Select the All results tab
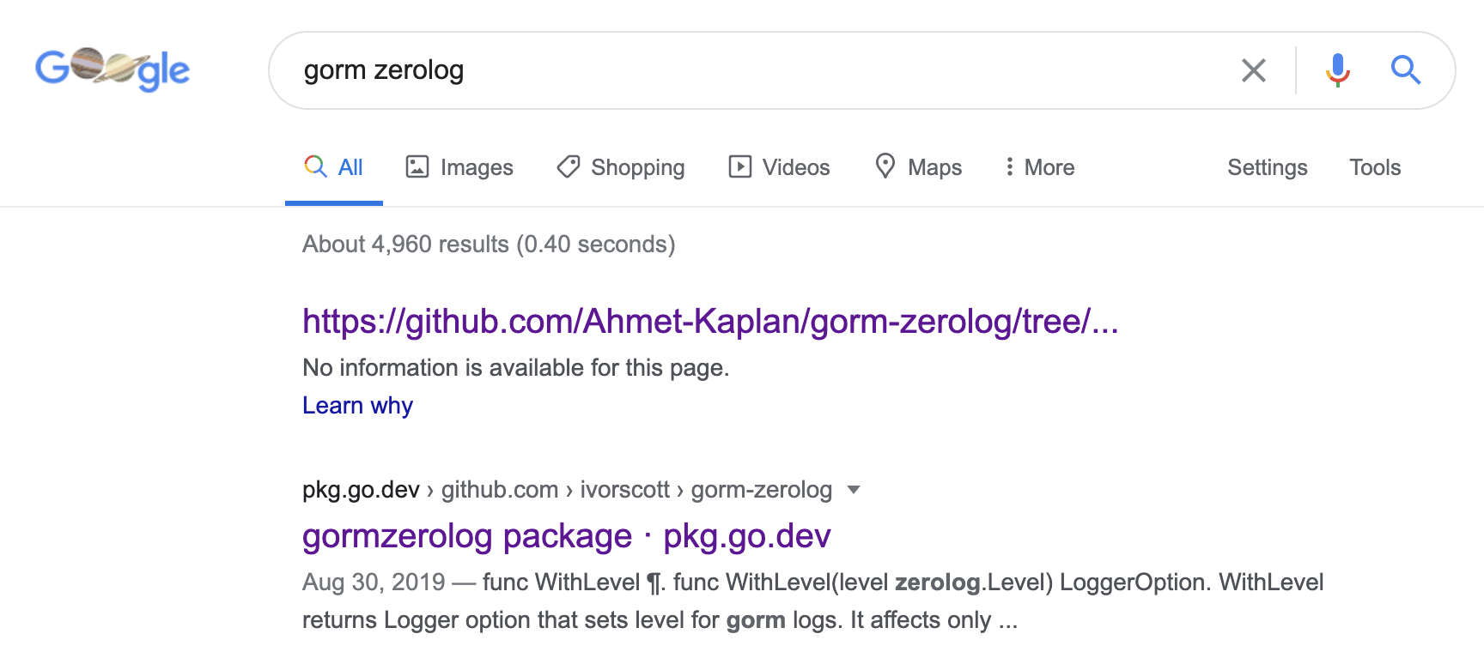This screenshot has height=664, width=1484. 347,166
